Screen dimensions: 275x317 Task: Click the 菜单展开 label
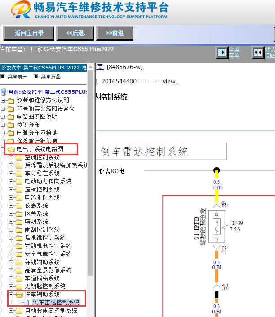pyautogui.click(x=17, y=77)
